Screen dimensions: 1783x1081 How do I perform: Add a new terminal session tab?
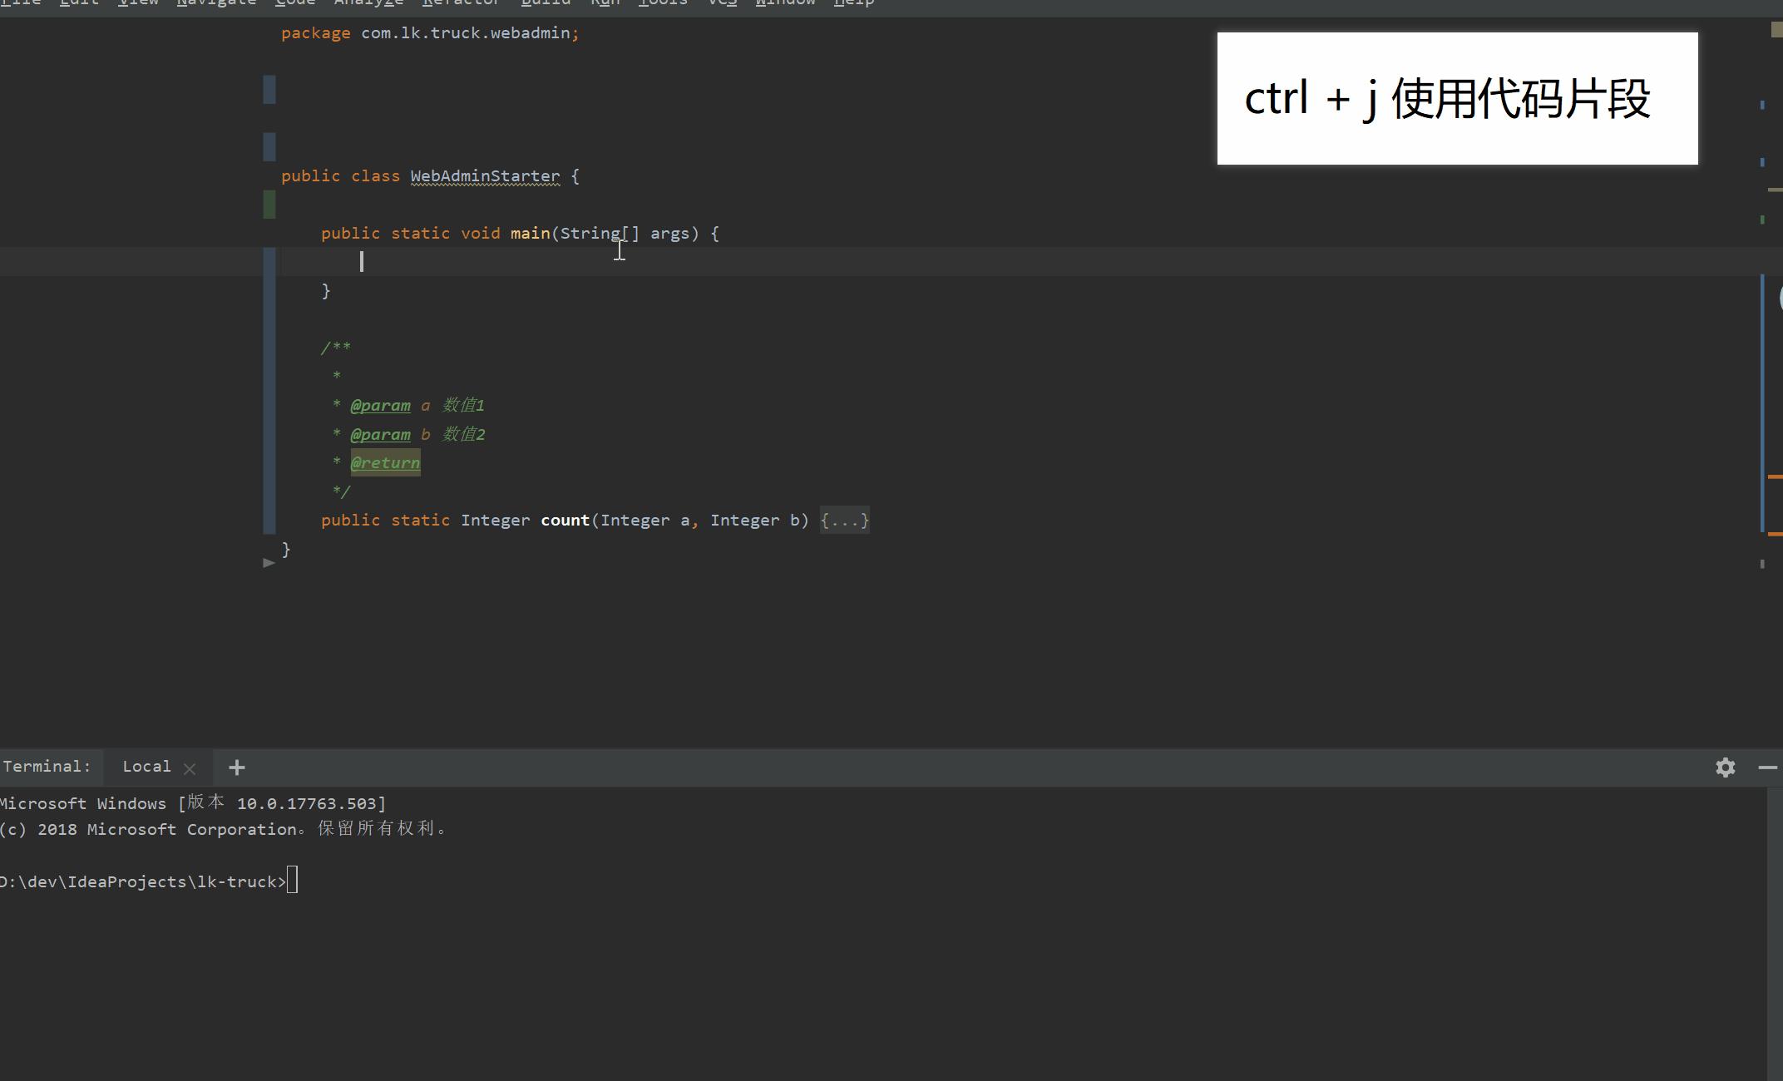pyautogui.click(x=236, y=768)
